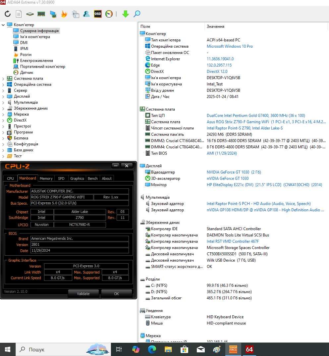Expand the Дисплей tree node
Screen dimensions: 329x356
click(x=3, y=96)
